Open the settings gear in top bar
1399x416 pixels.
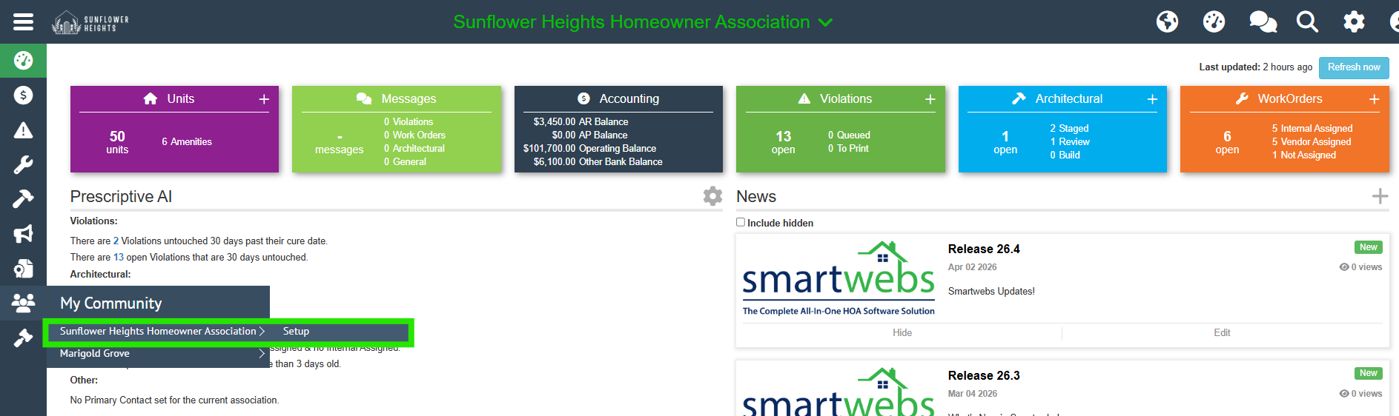click(x=1354, y=22)
